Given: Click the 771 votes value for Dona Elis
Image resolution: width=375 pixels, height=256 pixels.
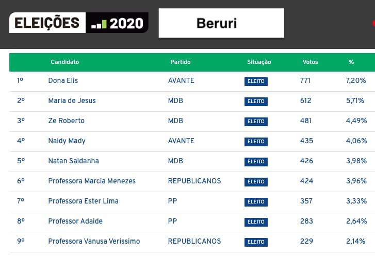Looking at the screenshot, I should (x=305, y=80).
